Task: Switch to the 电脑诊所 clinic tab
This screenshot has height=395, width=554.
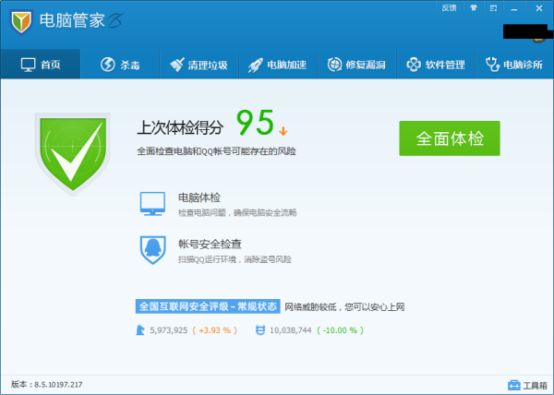Action: pyautogui.click(x=515, y=65)
